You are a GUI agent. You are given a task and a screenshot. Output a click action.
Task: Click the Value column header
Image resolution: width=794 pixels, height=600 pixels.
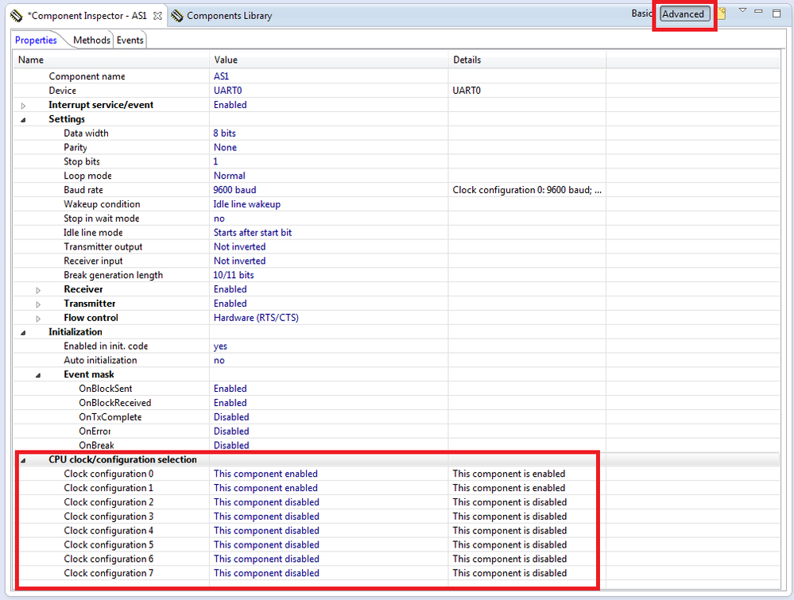click(x=328, y=60)
